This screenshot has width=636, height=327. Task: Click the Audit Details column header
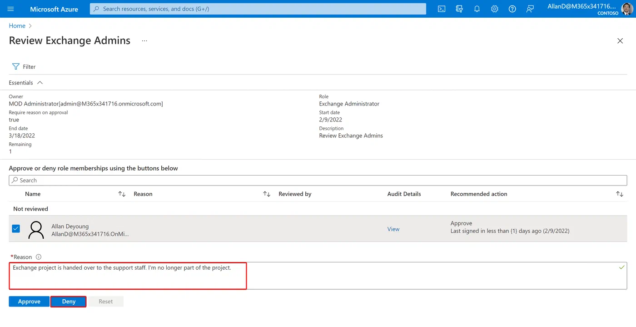404,194
